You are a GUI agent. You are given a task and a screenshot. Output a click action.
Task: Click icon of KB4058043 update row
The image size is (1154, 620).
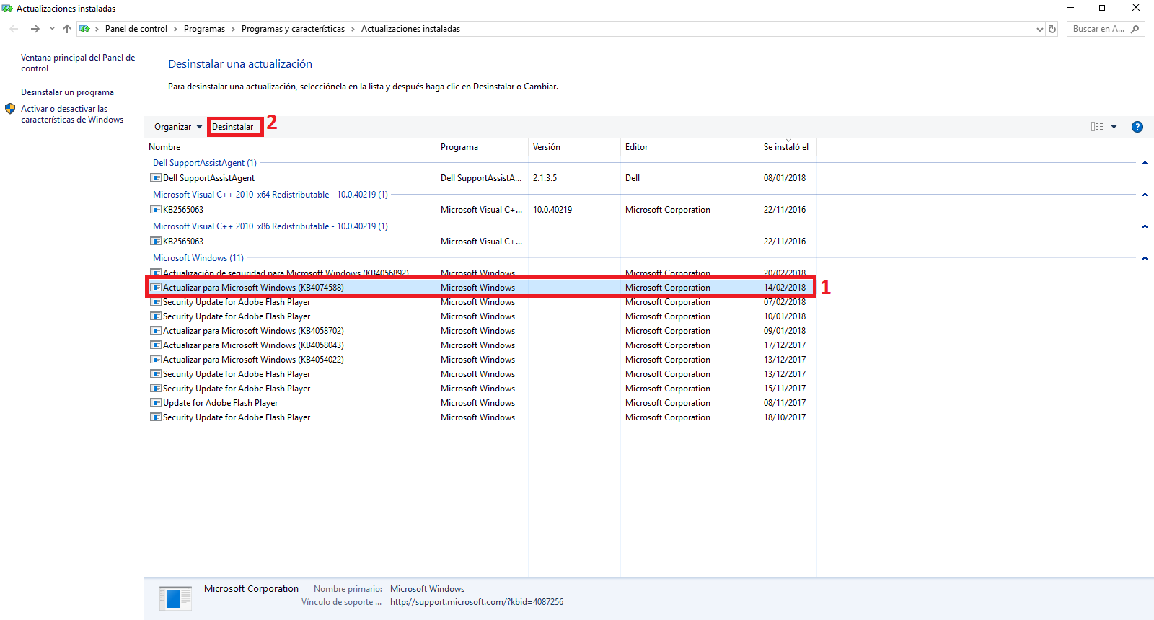pyautogui.click(x=155, y=345)
